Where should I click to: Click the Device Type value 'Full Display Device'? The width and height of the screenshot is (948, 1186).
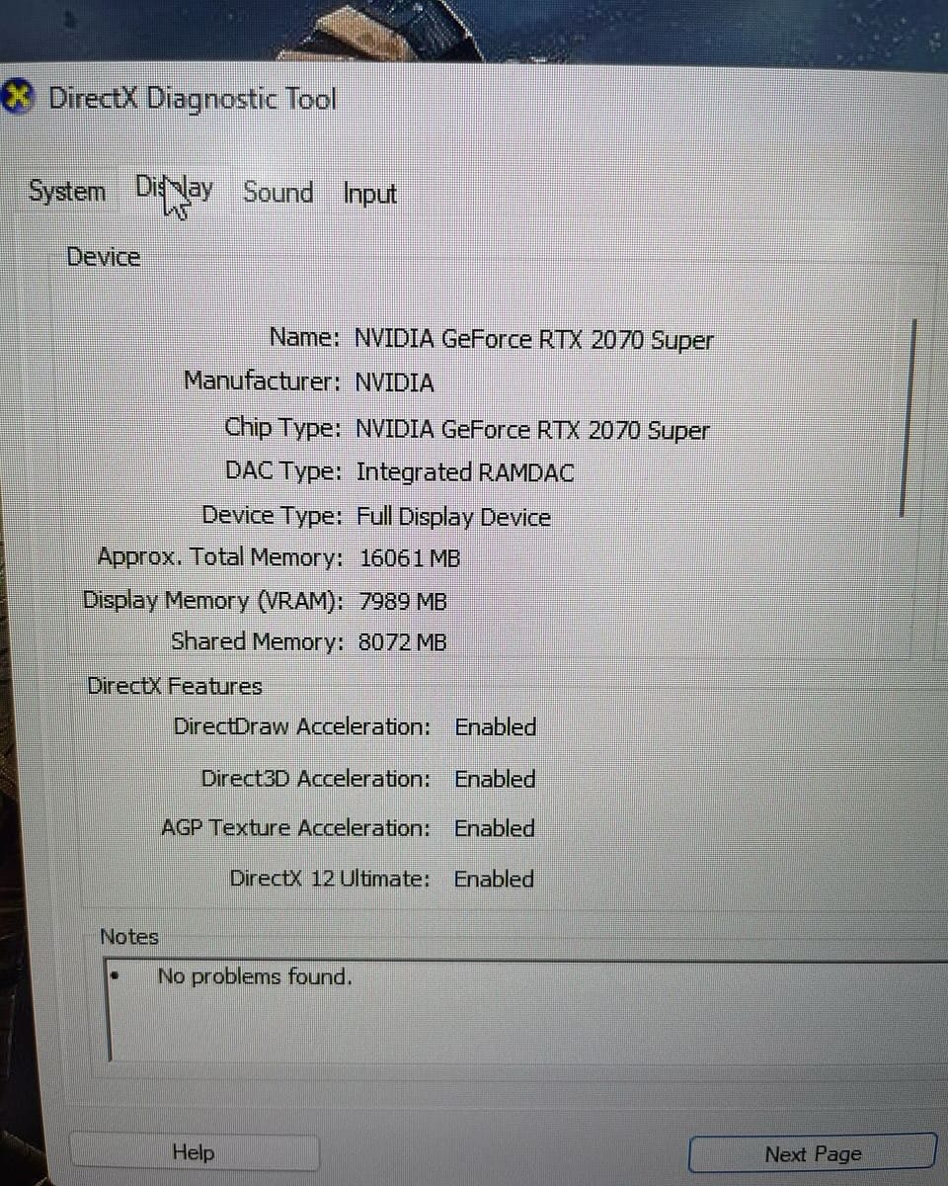point(454,516)
